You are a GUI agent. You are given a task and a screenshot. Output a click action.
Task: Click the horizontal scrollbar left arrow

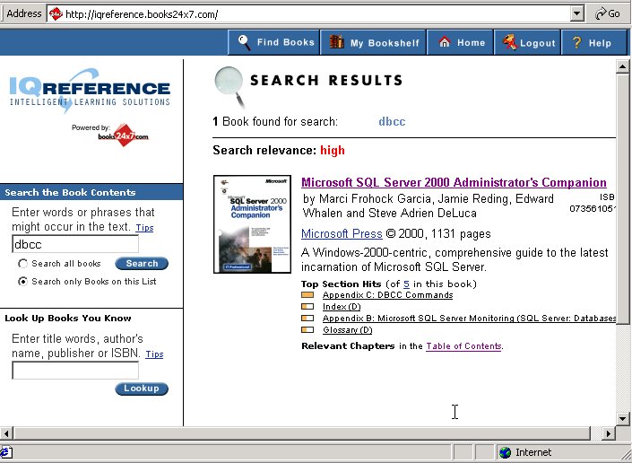tap(6, 433)
